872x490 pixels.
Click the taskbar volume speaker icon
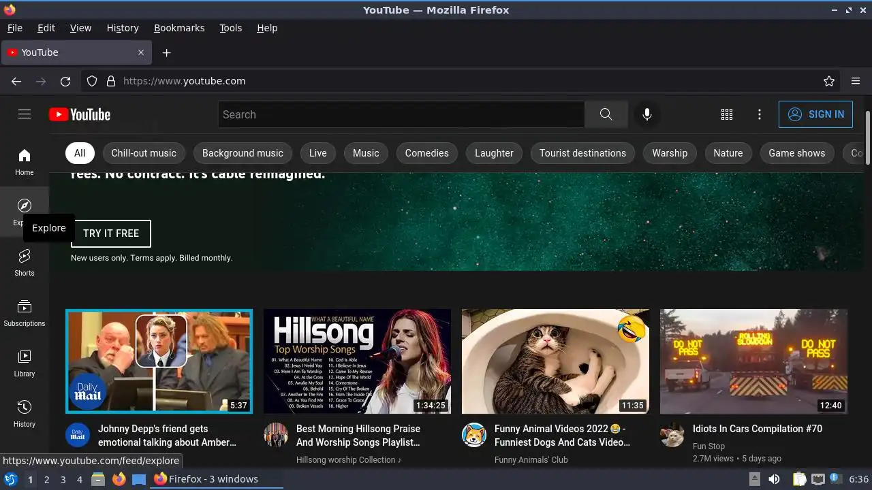(774, 479)
